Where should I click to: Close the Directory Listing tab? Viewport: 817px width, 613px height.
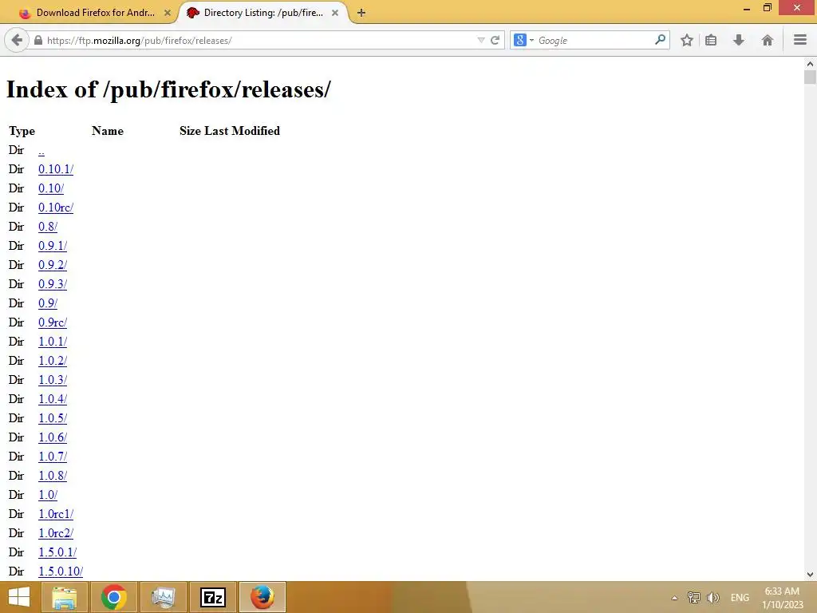coord(335,13)
